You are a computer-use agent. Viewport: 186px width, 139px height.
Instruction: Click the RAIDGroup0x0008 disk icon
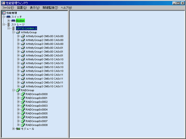tap(23, 125)
